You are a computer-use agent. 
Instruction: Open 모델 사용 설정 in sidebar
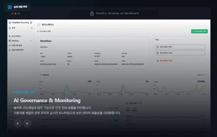pyautogui.click(x=15, y=45)
